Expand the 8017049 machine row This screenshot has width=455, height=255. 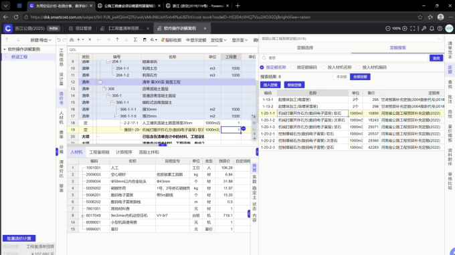[x=82, y=216]
